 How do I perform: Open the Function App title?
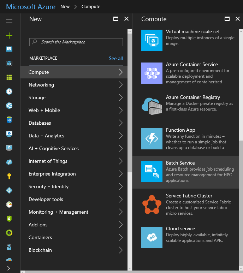pos(180,130)
